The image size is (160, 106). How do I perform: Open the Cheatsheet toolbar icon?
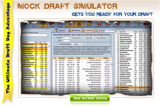[x=128, y=24]
